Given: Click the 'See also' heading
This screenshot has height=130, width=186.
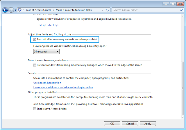Looking at the screenshot, I should 32,73.
